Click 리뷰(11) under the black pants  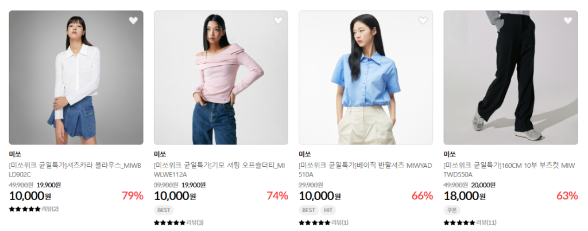click(x=486, y=223)
